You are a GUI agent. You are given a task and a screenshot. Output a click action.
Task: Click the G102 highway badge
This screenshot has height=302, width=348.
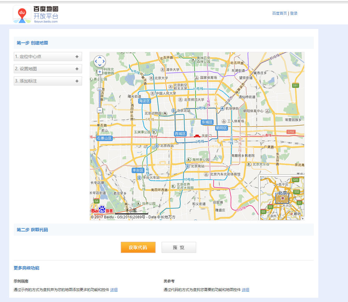tap(291, 132)
